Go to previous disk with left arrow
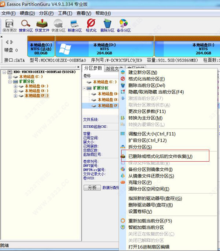This screenshot has height=251, width=220. [7, 42]
